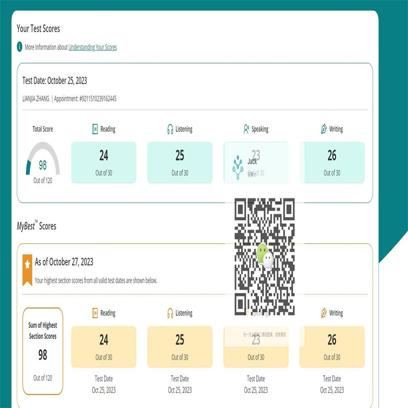Click the orange Writing icon in MyBest Scores
The height and width of the screenshot is (408, 408).
tap(324, 313)
